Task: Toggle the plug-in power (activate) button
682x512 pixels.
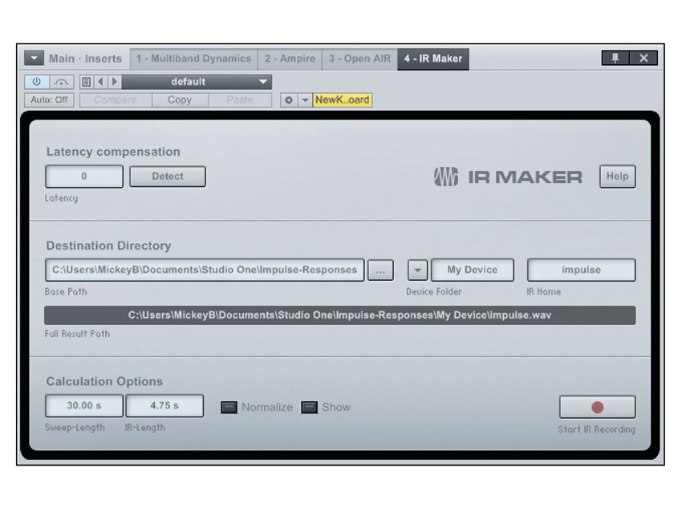Action: coord(37,82)
